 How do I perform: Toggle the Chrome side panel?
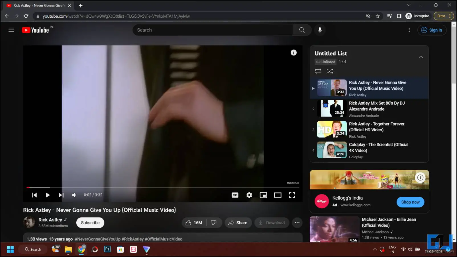pos(399,16)
